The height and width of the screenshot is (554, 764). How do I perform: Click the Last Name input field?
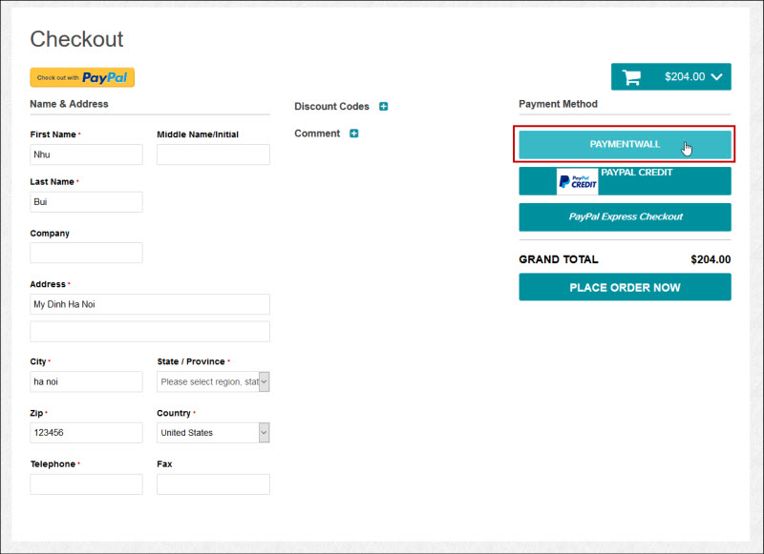(x=86, y=202)
